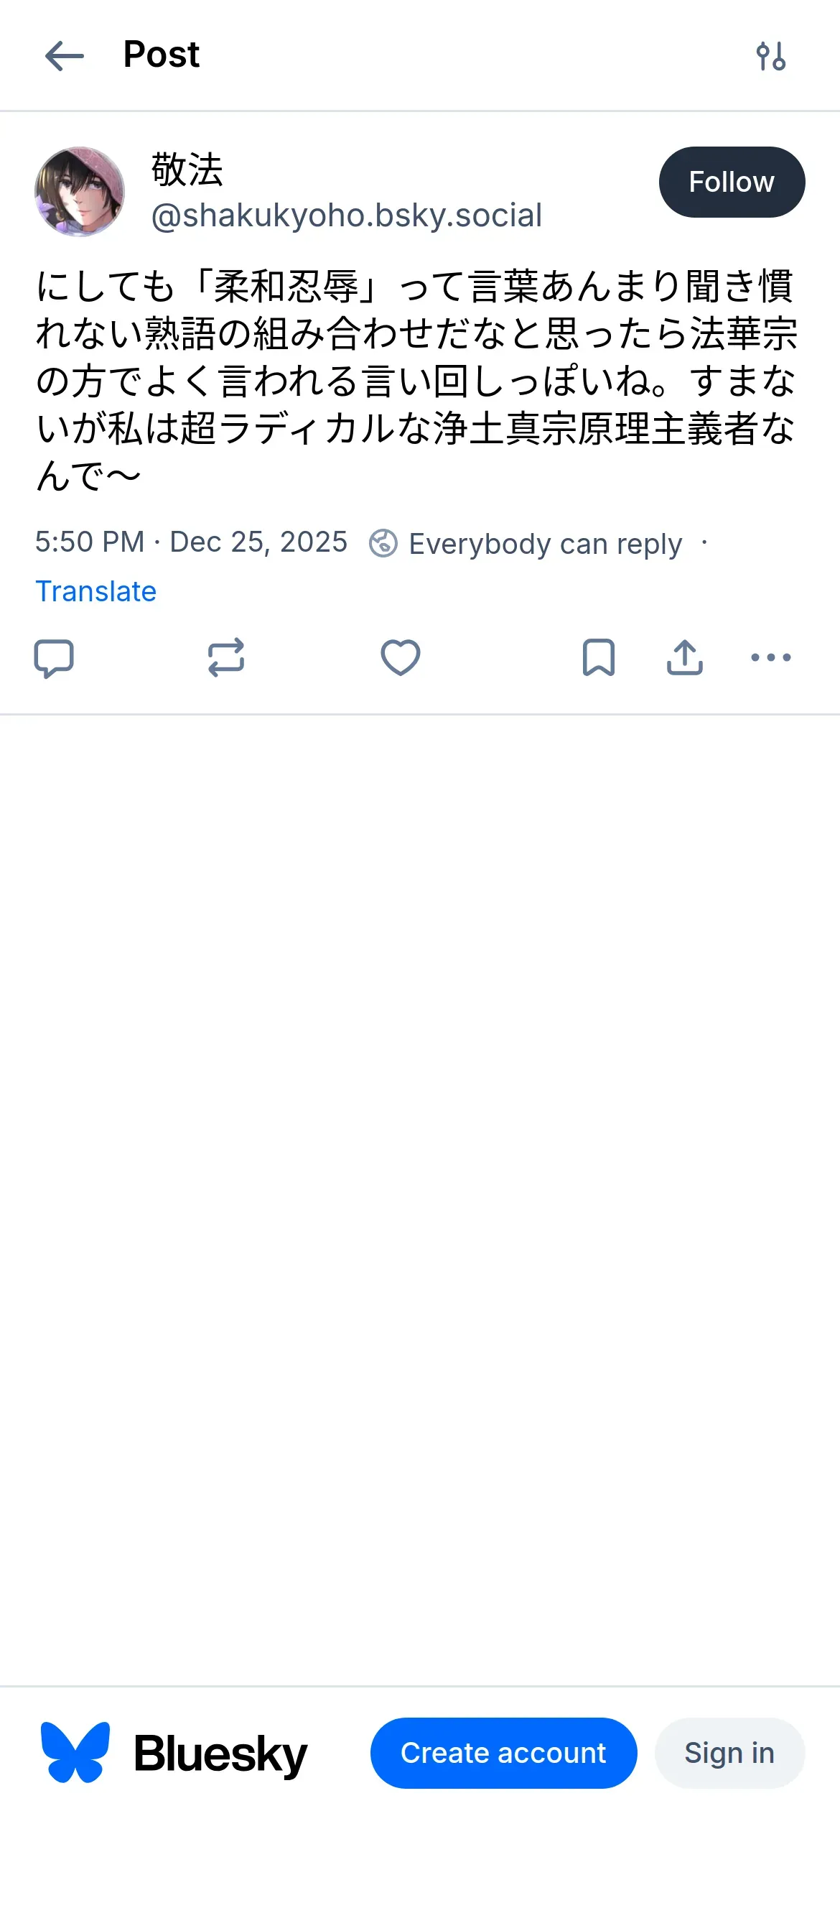Open the 敬法 profile avatar
The width and height of the screenshot is (840, 1931).
click(80, 192)
